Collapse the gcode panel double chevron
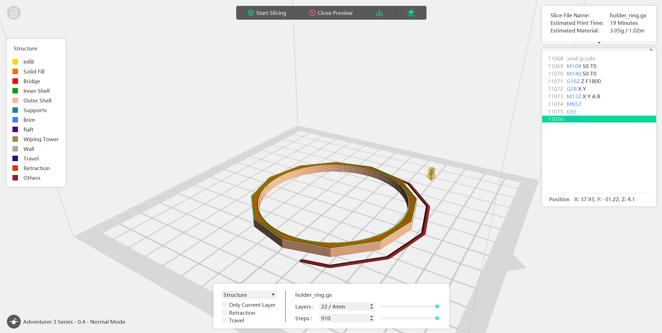The height and width of the screenshot is (333, 662). point(651,50)
